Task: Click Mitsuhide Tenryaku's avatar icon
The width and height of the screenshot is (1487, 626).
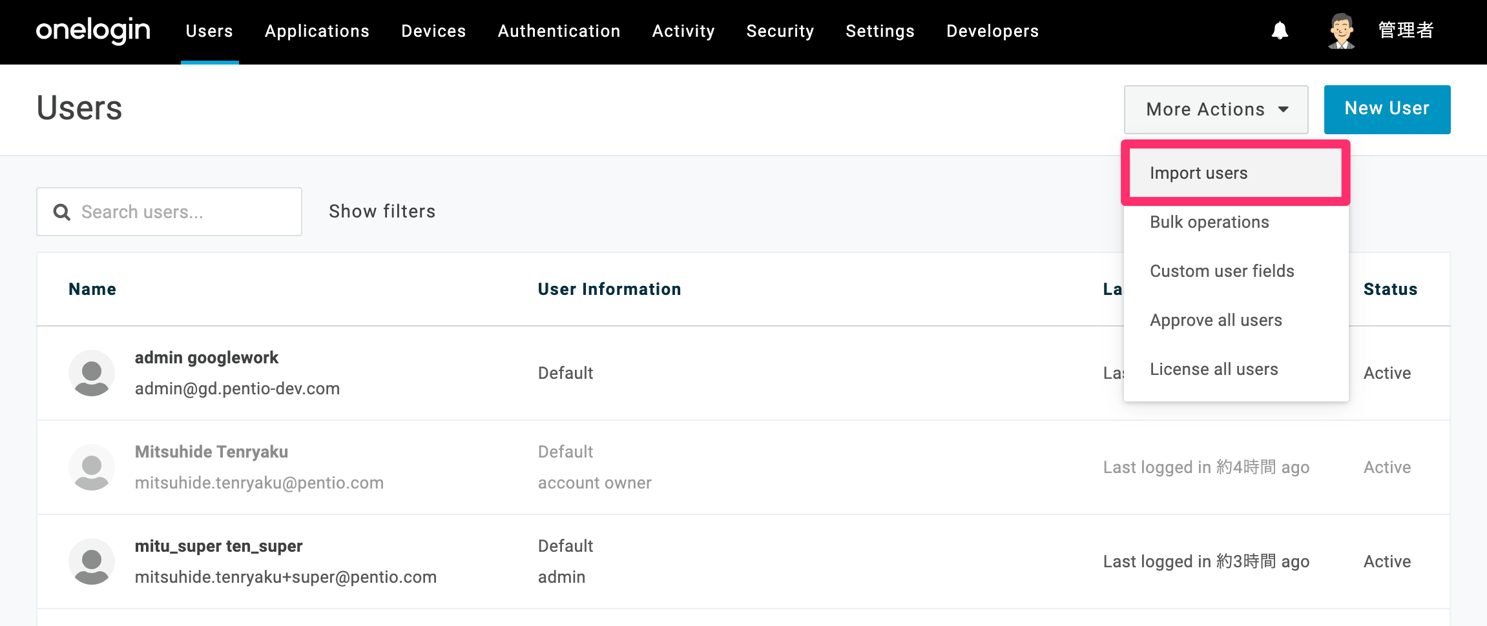Action: (92, 467)
